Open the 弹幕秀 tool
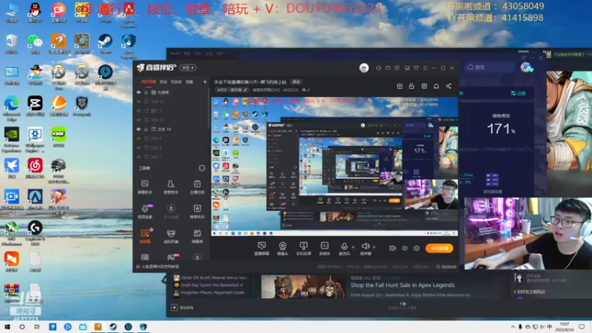Viewport: 592px width, 333px height. [x=197, y=236]
